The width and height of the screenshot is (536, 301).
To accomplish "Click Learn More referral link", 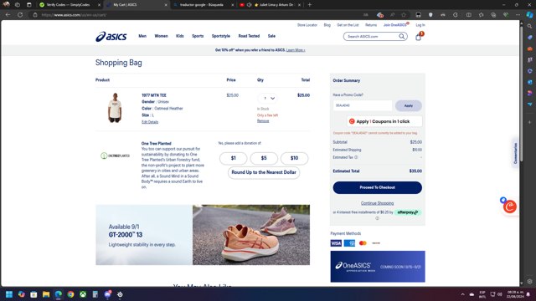I will click(296, 50).
